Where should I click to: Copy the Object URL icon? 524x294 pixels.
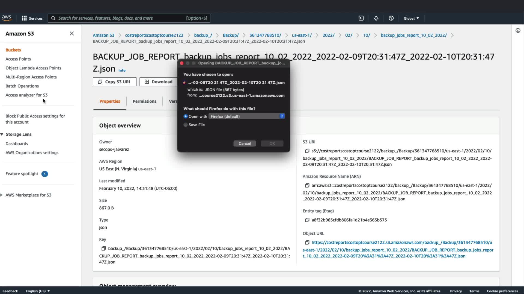coord(307,243)
